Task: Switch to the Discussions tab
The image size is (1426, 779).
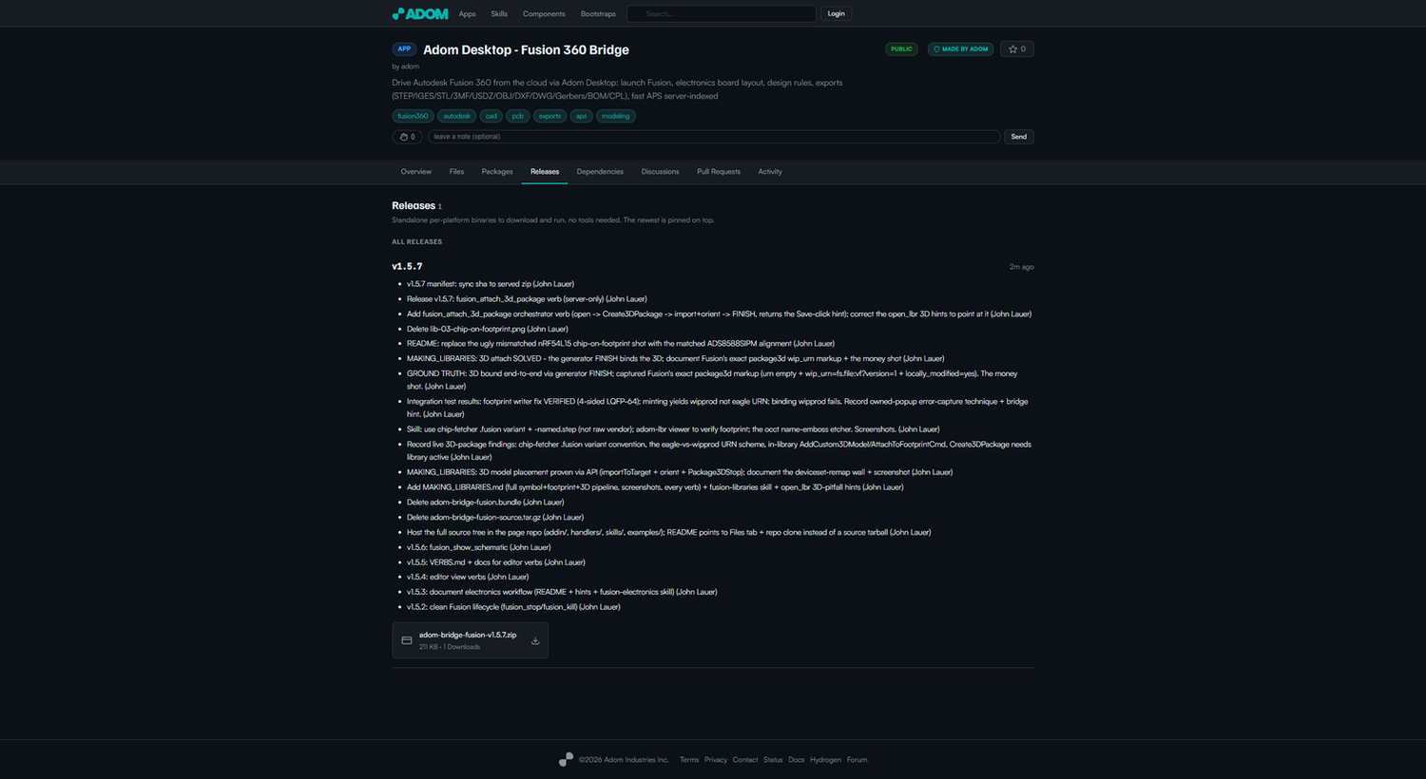Action: pos(660,172)
